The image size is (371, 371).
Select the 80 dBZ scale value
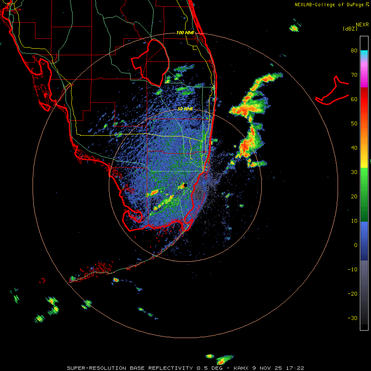click(354, 50)
